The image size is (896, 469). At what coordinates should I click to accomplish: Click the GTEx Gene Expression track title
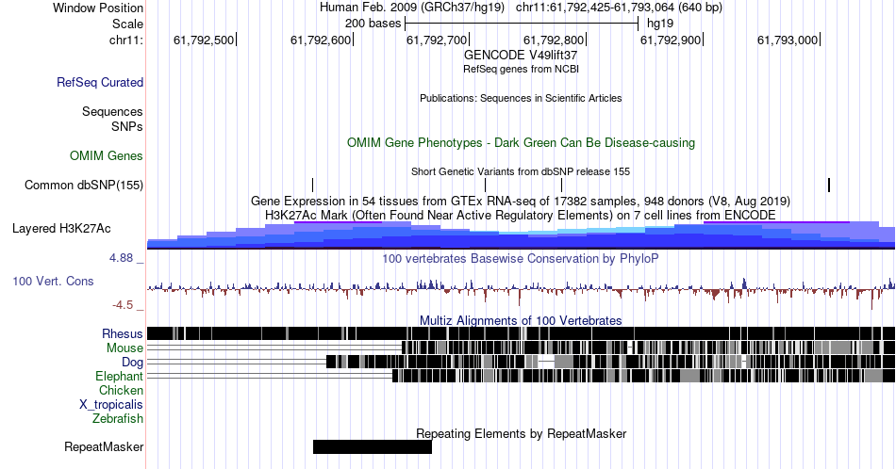coord(521,201)
